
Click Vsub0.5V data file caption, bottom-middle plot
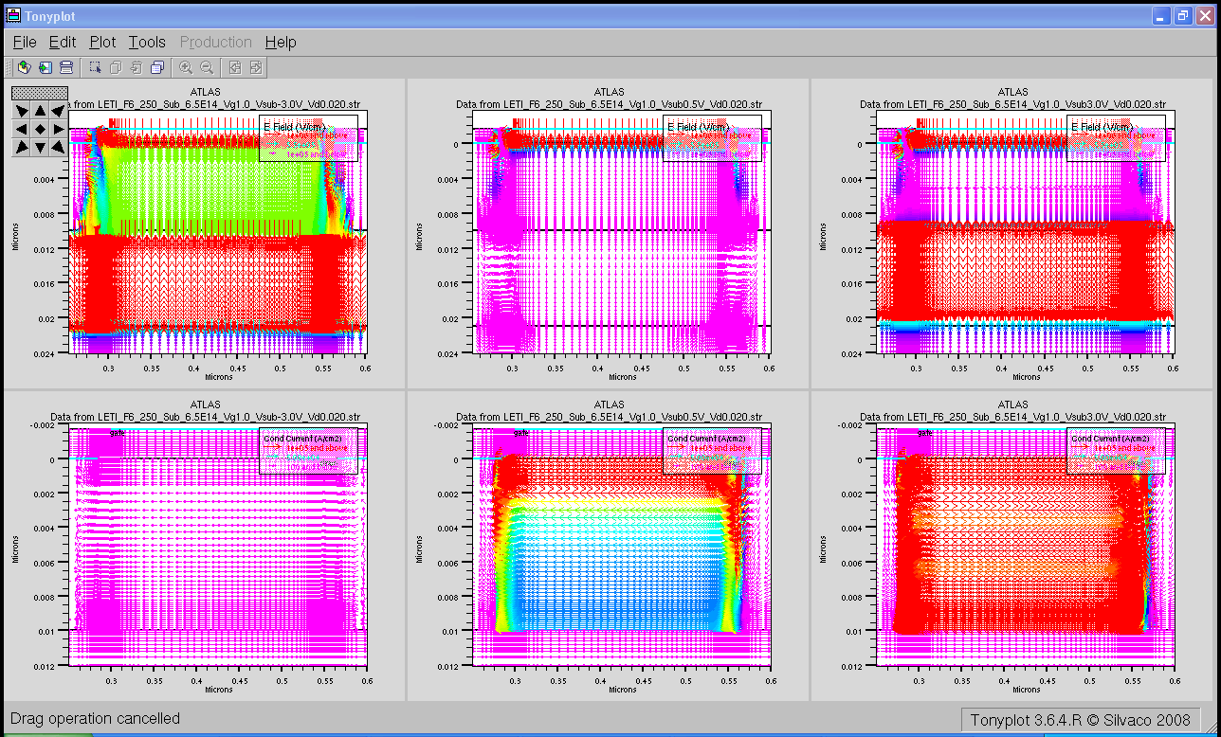pos(610,416)
